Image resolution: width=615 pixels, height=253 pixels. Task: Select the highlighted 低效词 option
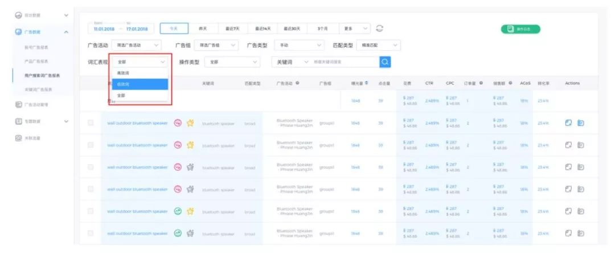(140, 84)
